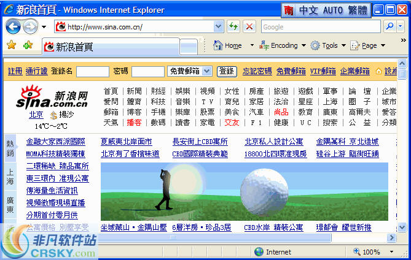Select the 熱銷 side tab
Image resolution: width=411 pixels, height=260 pixels.
(x=10, y=148)
